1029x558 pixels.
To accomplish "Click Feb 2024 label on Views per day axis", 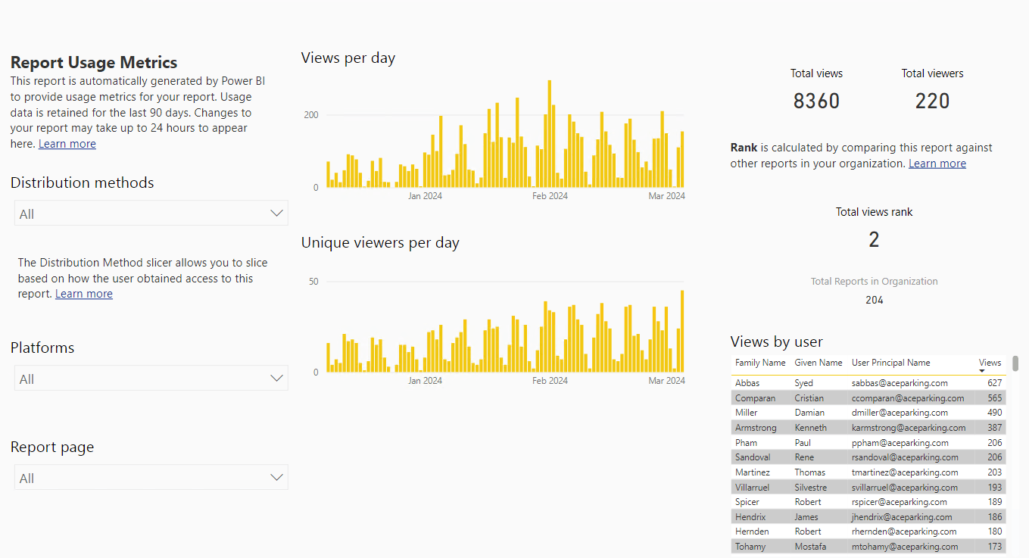I will coord(550,196).
